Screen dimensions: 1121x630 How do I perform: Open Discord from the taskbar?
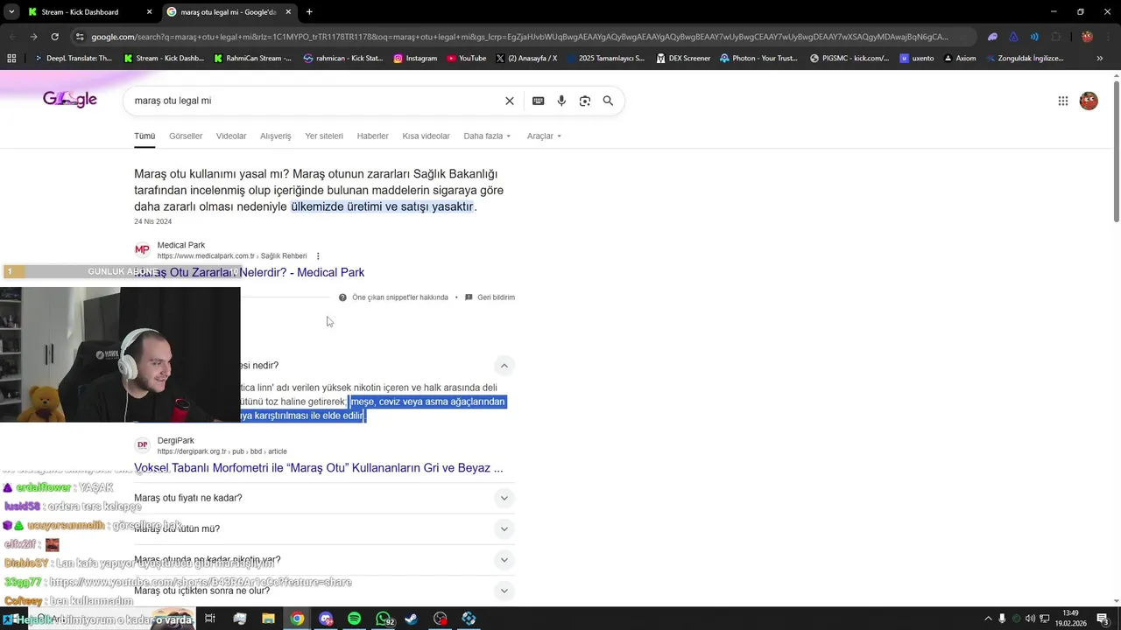point(326,619)
